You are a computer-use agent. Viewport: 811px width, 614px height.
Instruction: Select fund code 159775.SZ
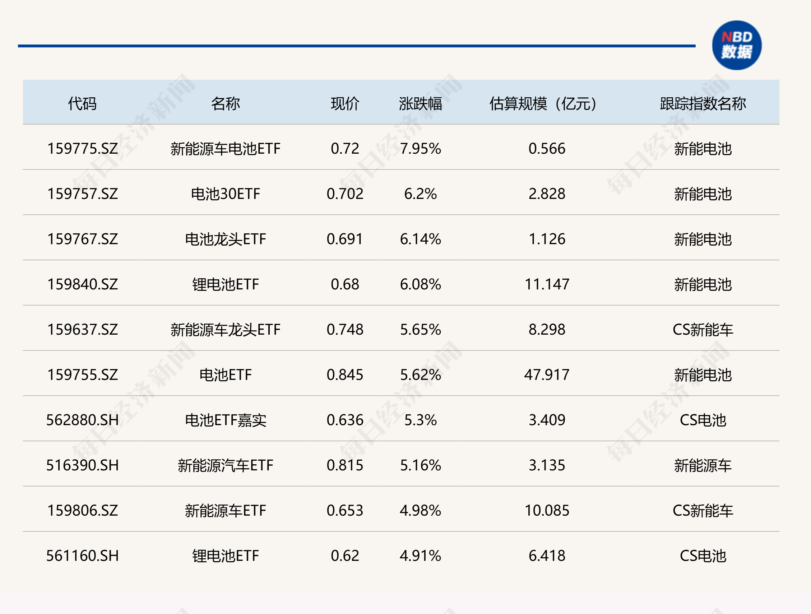coord(83,149)
